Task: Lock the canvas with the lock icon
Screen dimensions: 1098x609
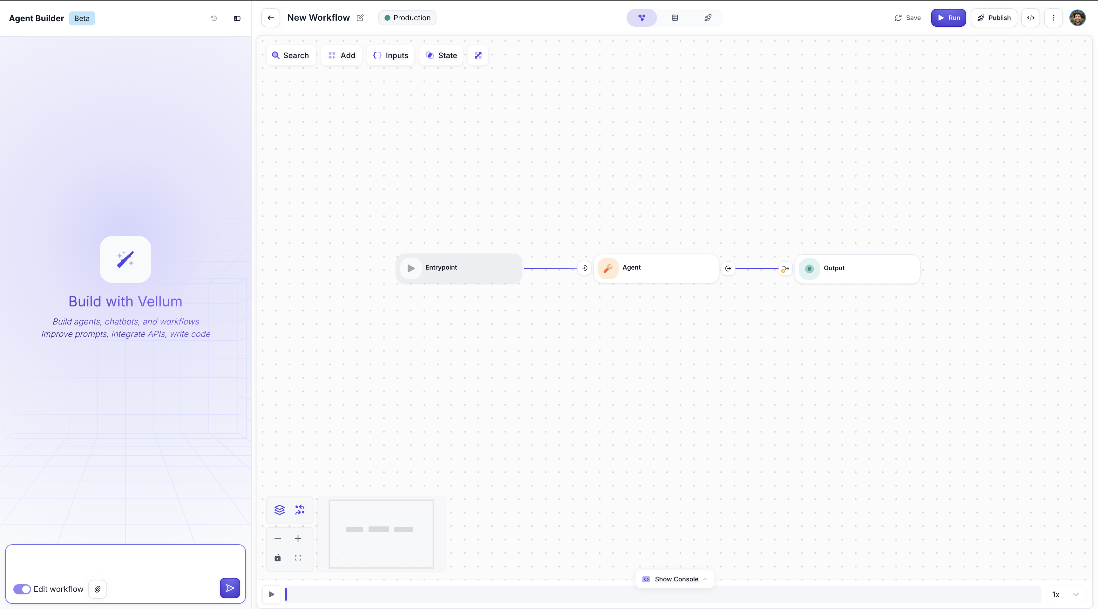Action: point(277,558)
